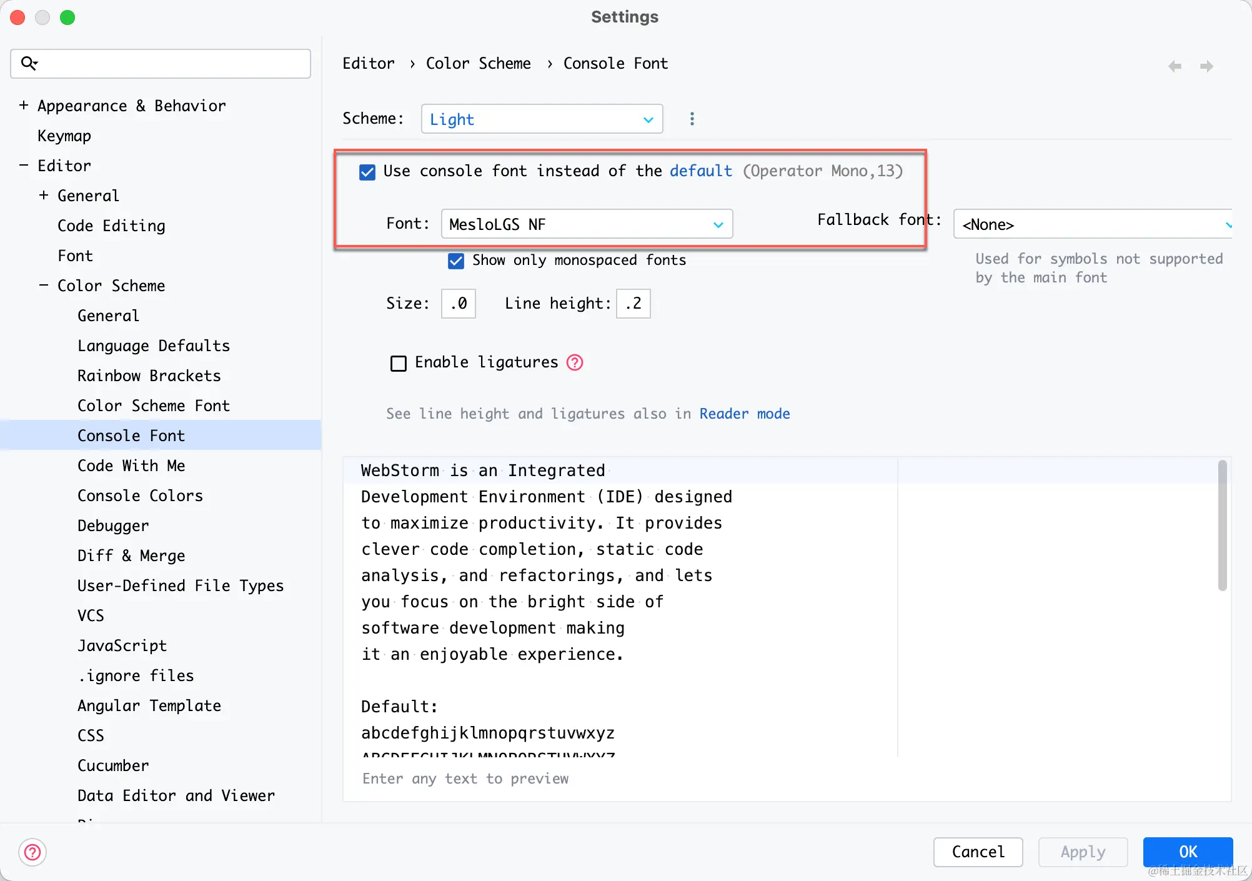This screenshot has height=881, width=1252.
Task: Click the Apply button
Action: tap(1082, 852)
